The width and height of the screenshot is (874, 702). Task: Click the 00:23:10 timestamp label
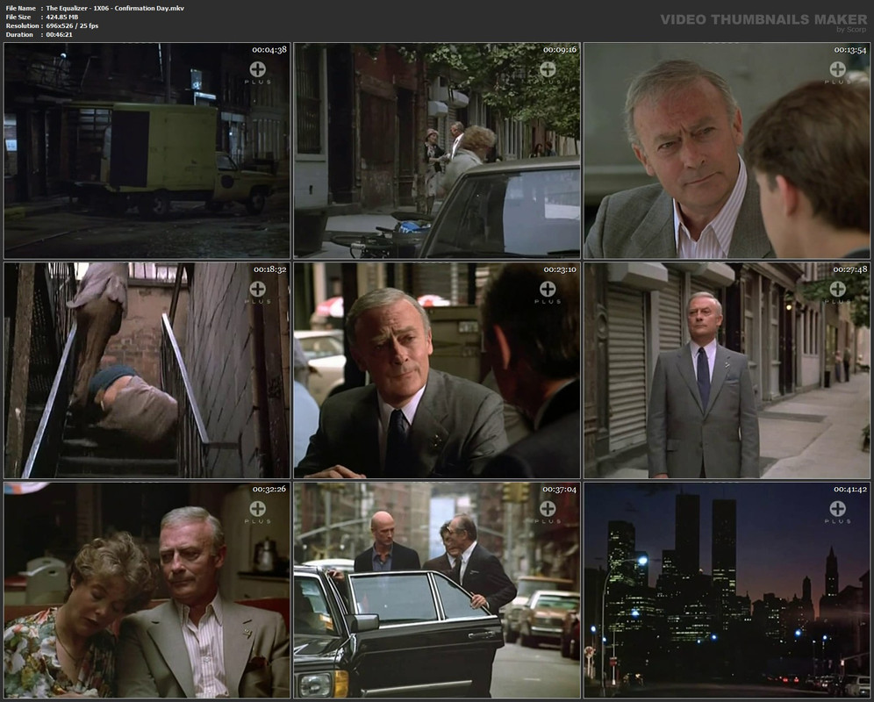[x=560, y=269]
